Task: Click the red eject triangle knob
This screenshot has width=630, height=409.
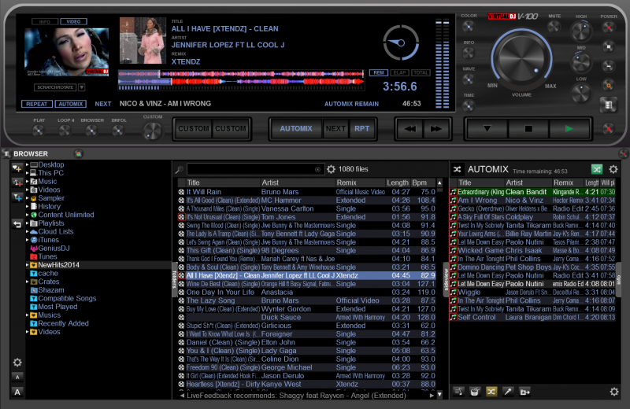Action: [608, 129]
